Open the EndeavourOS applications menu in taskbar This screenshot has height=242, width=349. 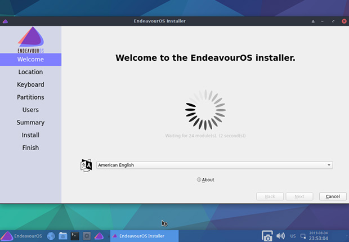tap(21, 236)
